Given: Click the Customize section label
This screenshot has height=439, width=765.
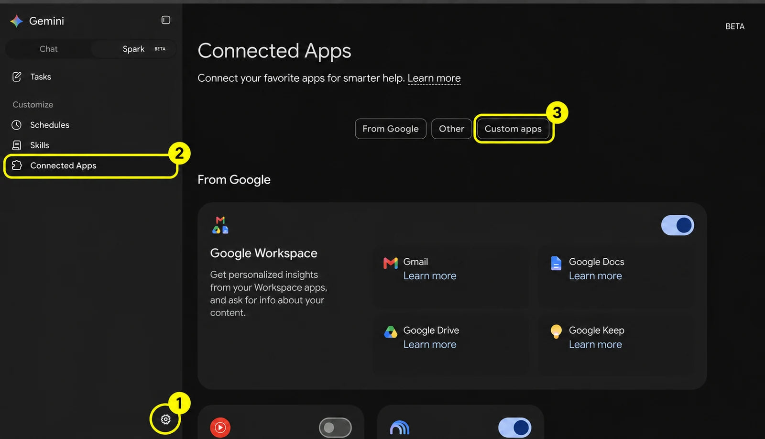Looking at the screenshot, I should (33, 104).
